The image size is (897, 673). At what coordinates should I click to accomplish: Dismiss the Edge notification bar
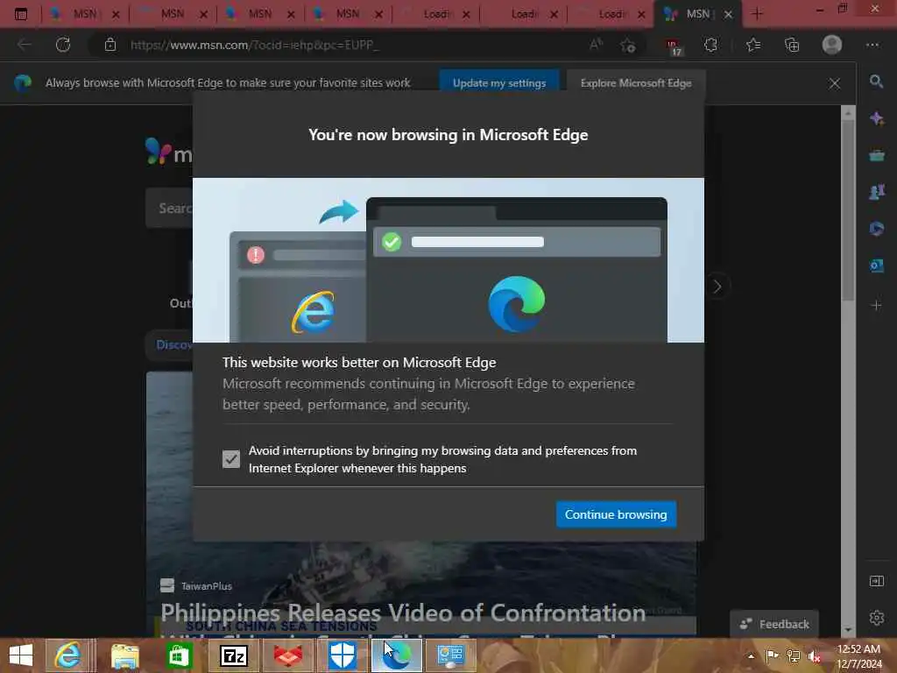835,83
